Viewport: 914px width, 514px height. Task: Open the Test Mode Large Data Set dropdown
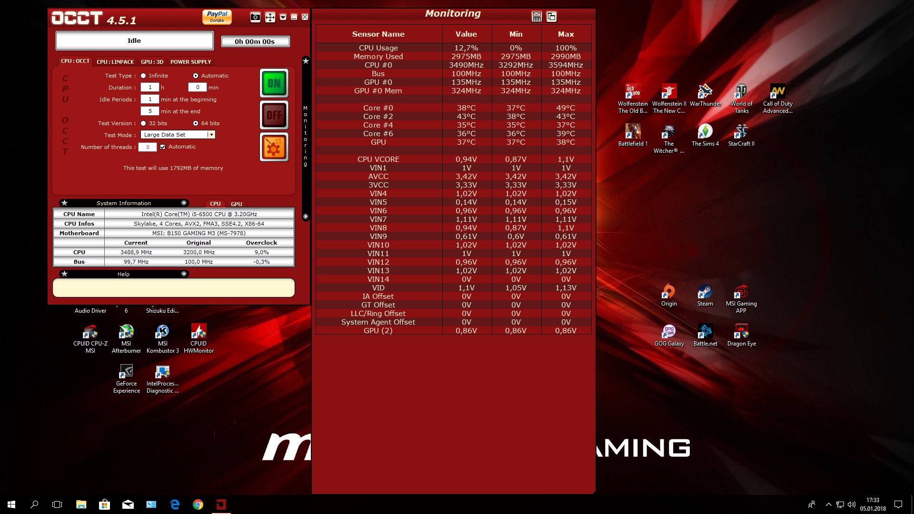pyautogui.click(x=211, y=135)
